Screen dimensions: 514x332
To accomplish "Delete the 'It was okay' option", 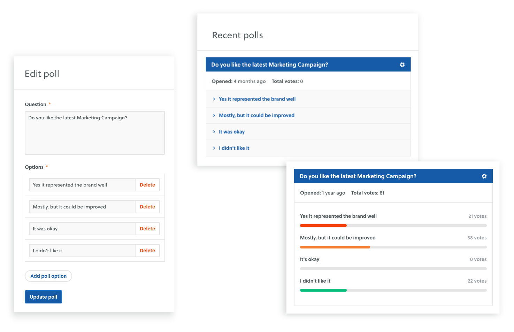I will tap(147, 229).
